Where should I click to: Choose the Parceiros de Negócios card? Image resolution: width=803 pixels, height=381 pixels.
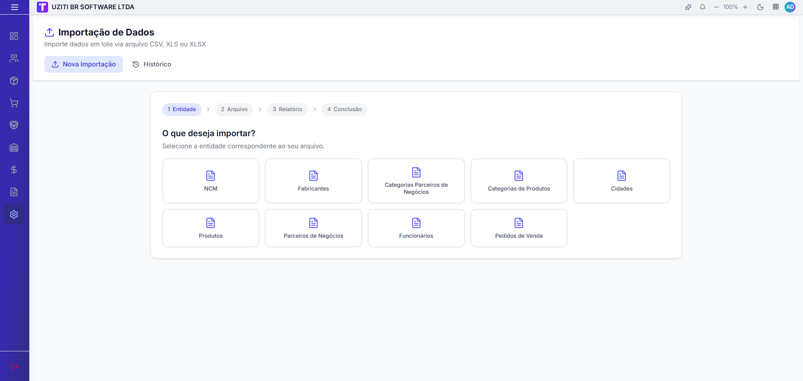(313, 228)
